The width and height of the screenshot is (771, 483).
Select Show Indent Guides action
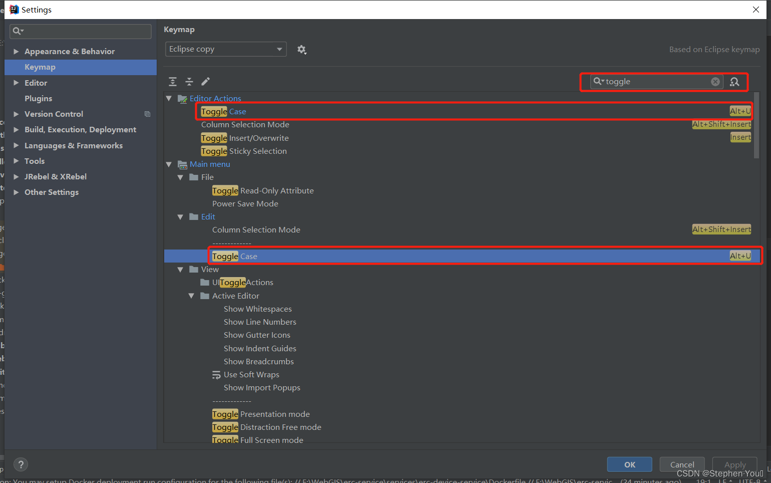click(x=260, y=349)
